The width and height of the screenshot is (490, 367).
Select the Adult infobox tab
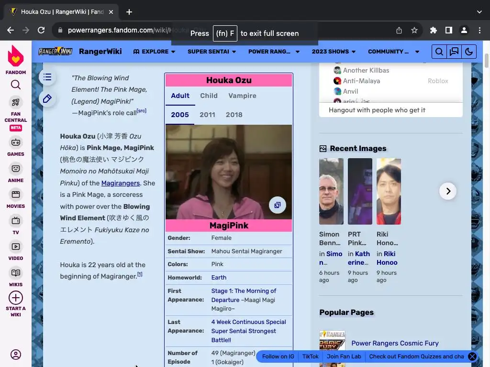(180, 96)
